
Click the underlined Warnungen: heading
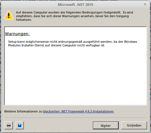click(17, 34)
